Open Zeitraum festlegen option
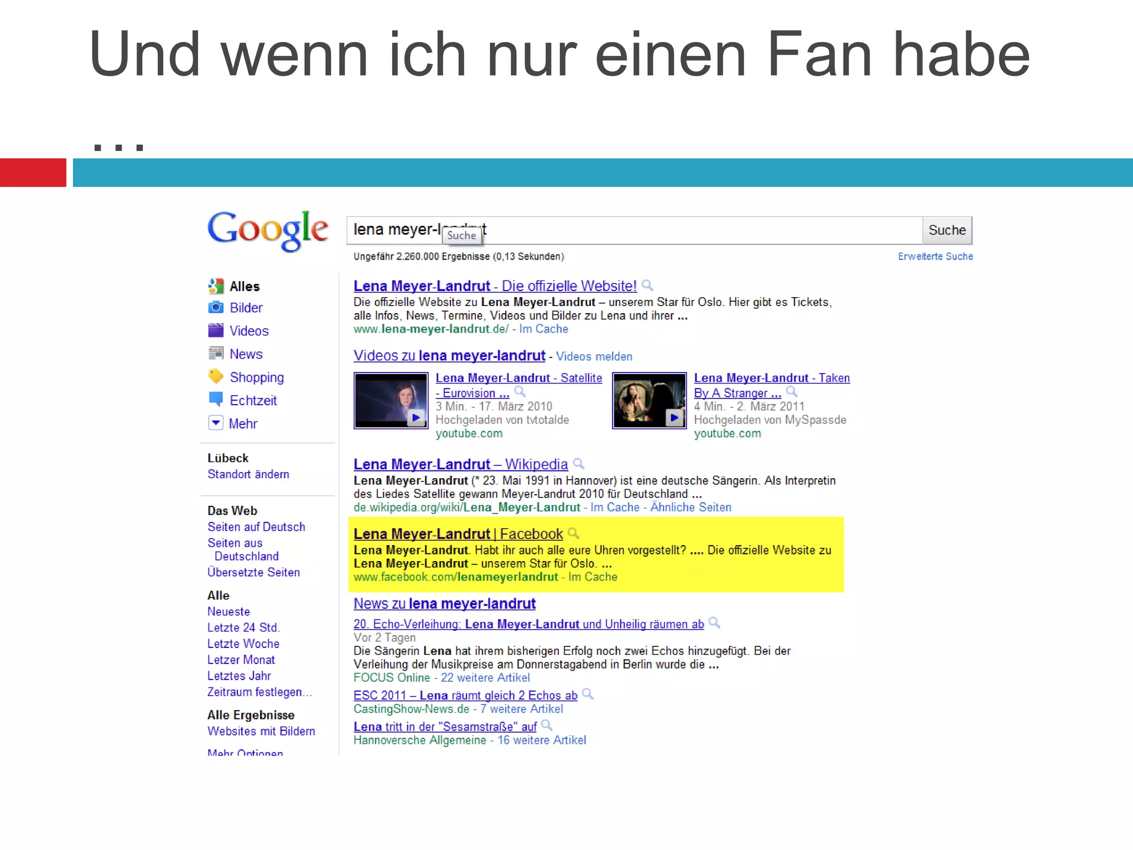Viewport: 1133px width, 850px height. tap(259, 692)
